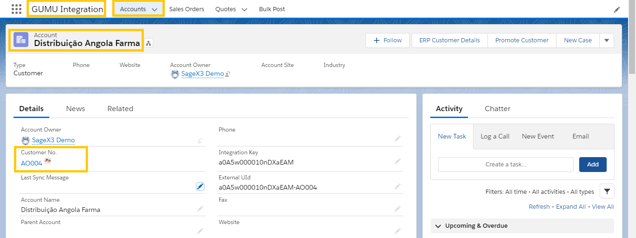Viewport: 636px width, 238px height.
Task: Show more account actions dropdown
Action: pos(607,40)
